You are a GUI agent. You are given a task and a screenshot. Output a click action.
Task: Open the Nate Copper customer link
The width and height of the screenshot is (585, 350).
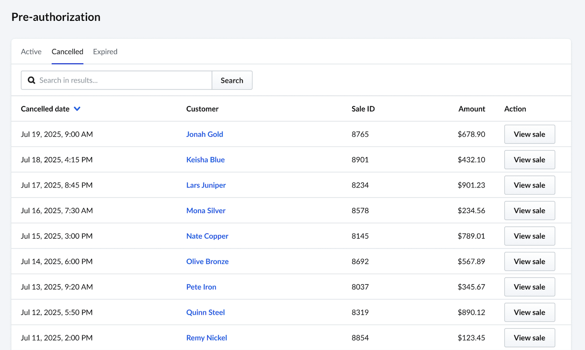pyautogui.click(x=207, y=236)
